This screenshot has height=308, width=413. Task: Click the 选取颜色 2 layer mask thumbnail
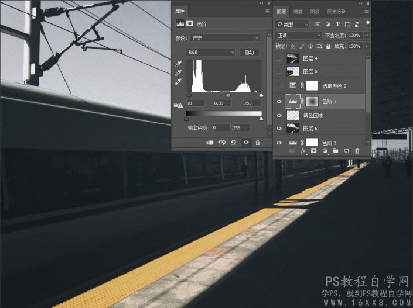click(x=312, y=85)
